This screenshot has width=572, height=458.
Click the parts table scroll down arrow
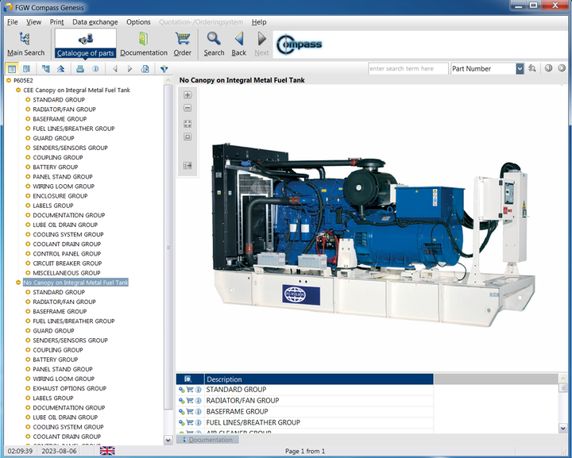click(562, 429)
